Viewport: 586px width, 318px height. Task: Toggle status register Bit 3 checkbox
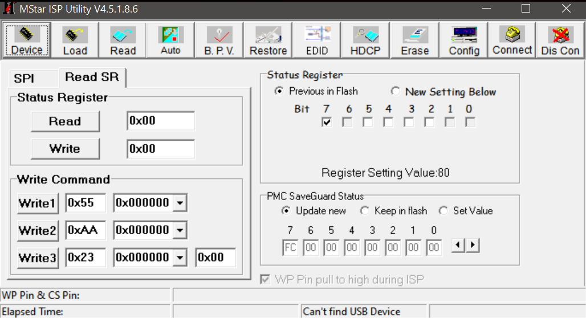tap(409, 122)
